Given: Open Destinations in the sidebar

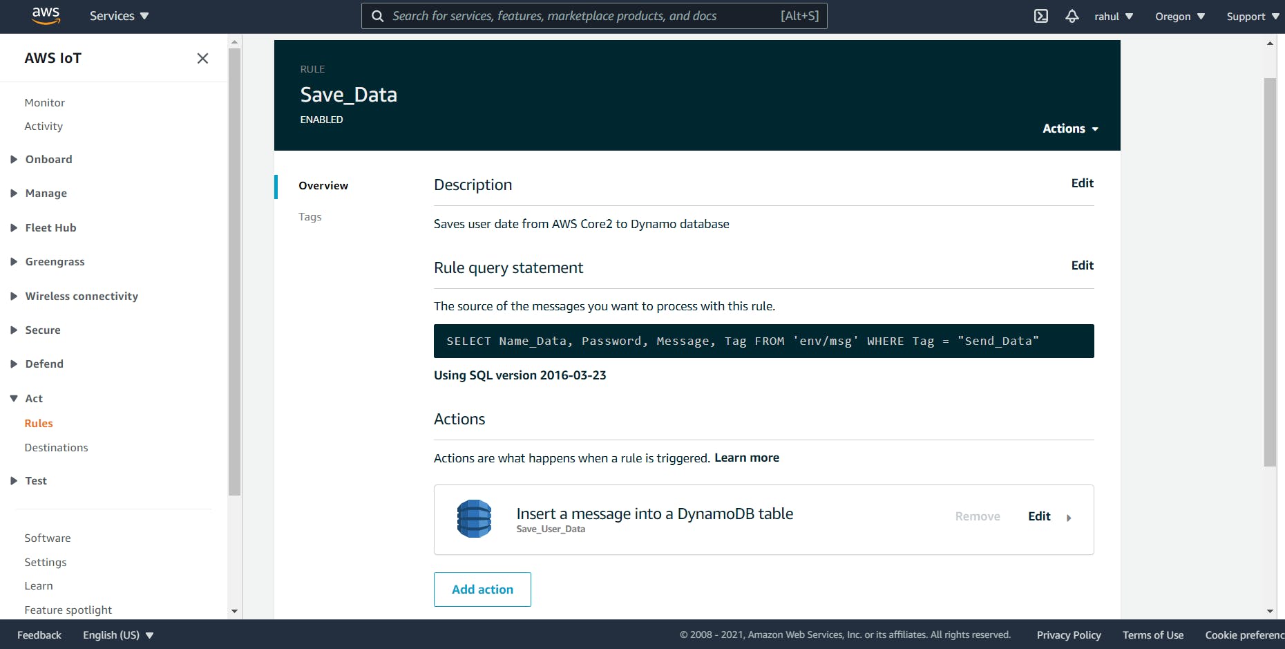Looking at the screenshot, I should point(56,447).
